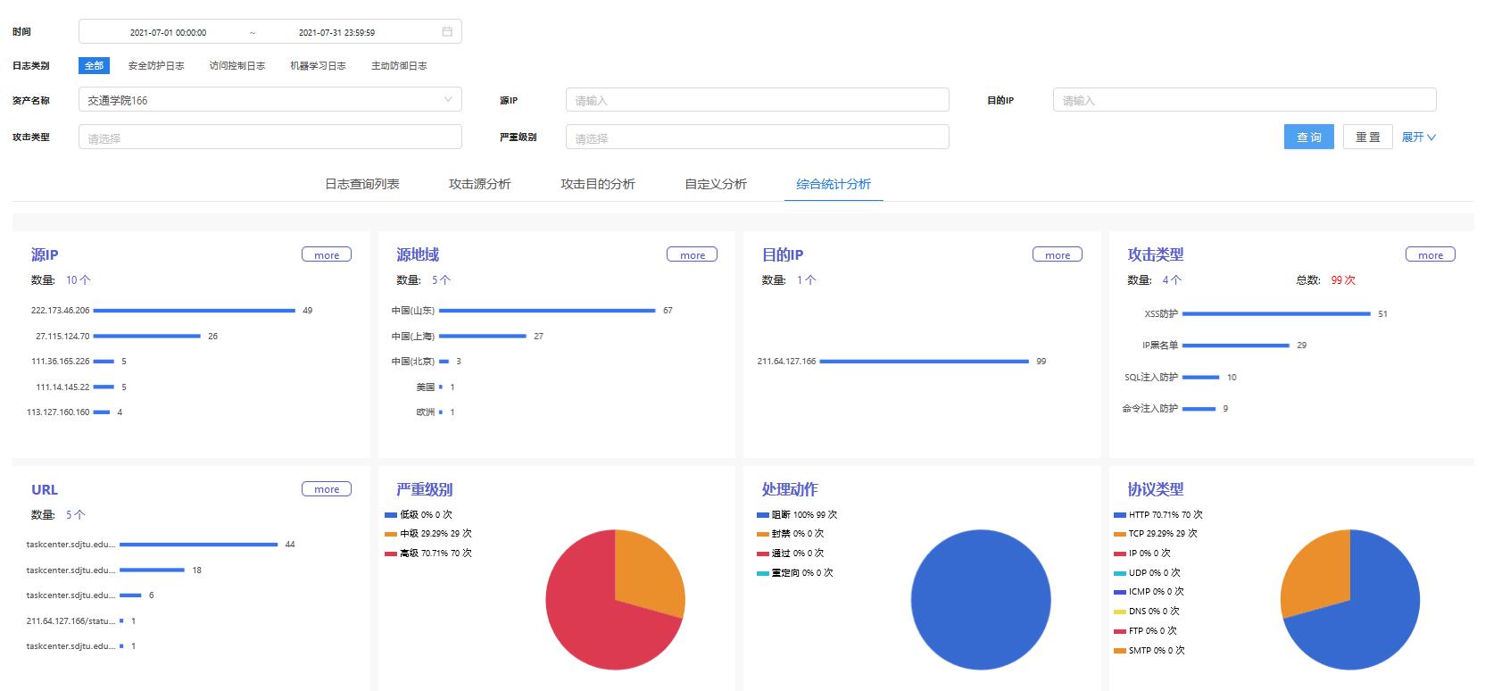Click the 113.127.160.160 source IP row
Image resolution: width=1485 pixels, height=691 pixels.
pyautogui.click(x=75, y=412)
